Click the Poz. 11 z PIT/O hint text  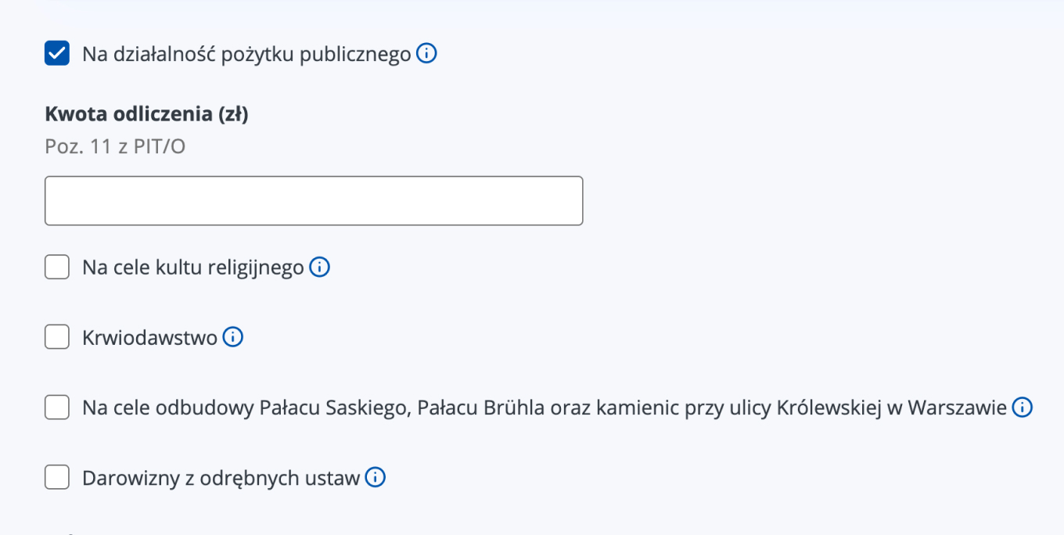(x=115, y=146)
